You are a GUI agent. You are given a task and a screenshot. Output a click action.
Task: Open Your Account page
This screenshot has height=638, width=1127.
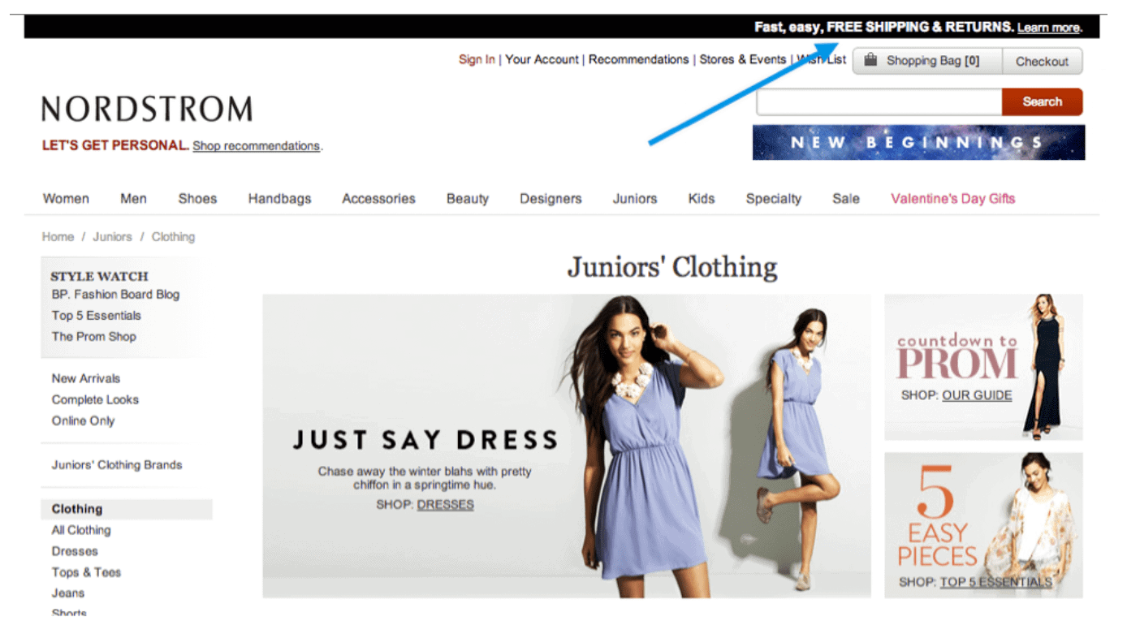point(542,59)
